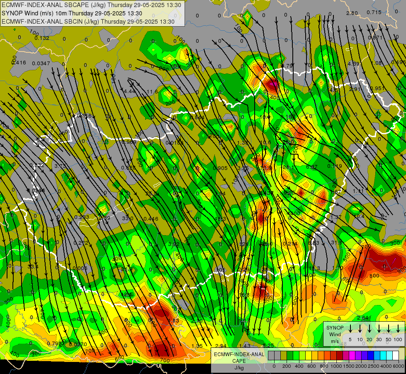
Task: Pick the deep blue swatch in the CAPE color bar
Action: tap(370, 355)
